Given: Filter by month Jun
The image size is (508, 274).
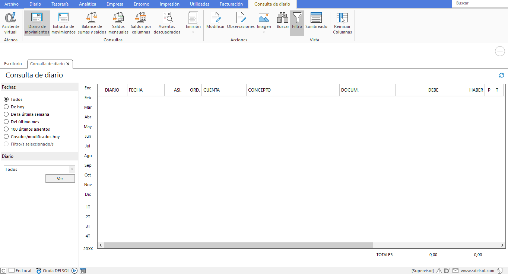Looking at the screenshot, I should click(88, 136).
